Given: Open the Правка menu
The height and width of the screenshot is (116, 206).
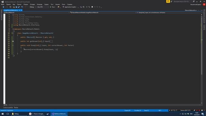Looking at the screenshot, I should pyautogui.click(x=8, y=4).
